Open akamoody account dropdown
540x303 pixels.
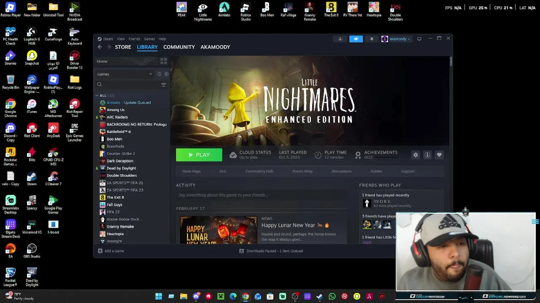click(396, 39)
